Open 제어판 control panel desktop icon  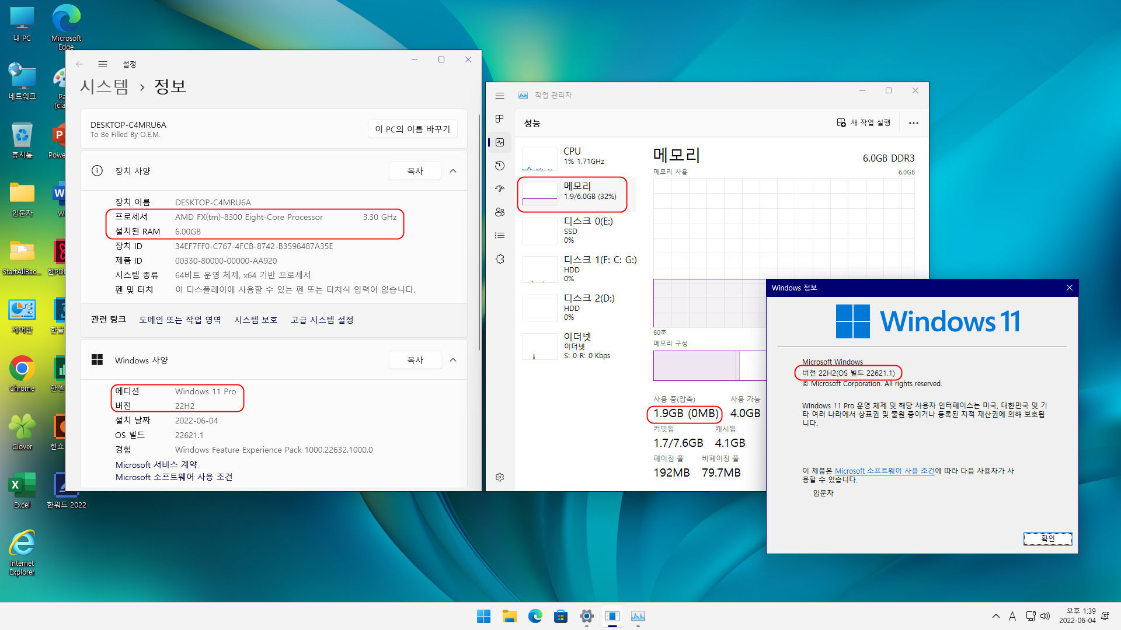(x=22, y=316)
